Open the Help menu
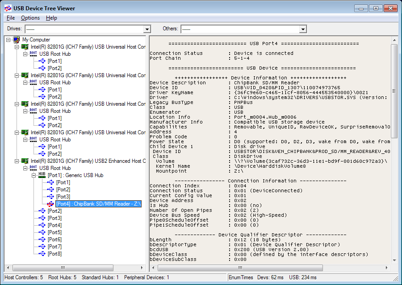 tap(50, 18)
